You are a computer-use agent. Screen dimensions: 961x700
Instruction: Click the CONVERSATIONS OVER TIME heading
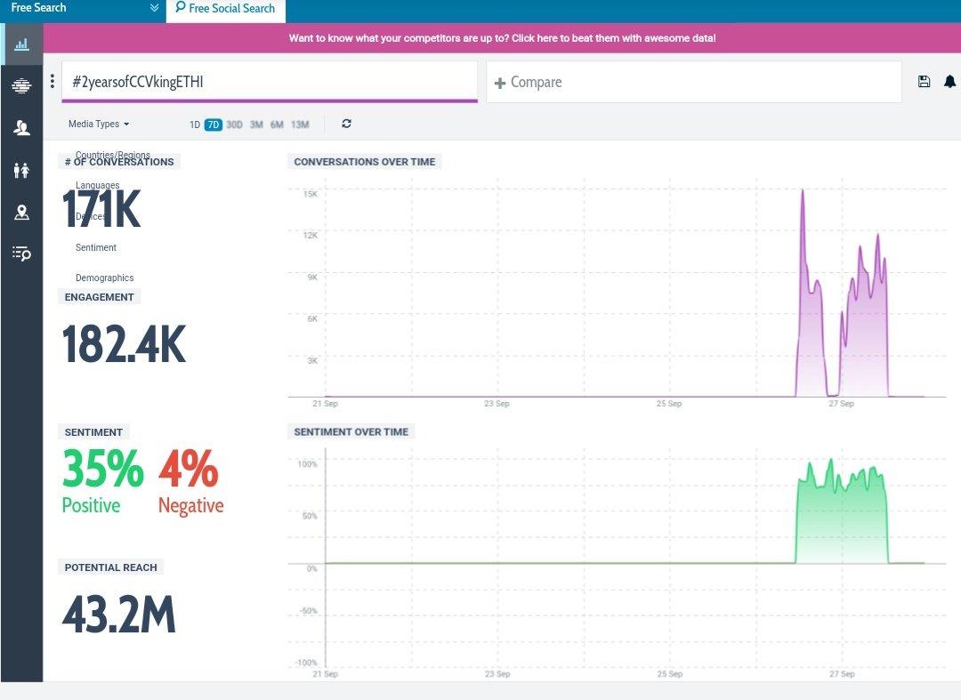pos(365,162)
